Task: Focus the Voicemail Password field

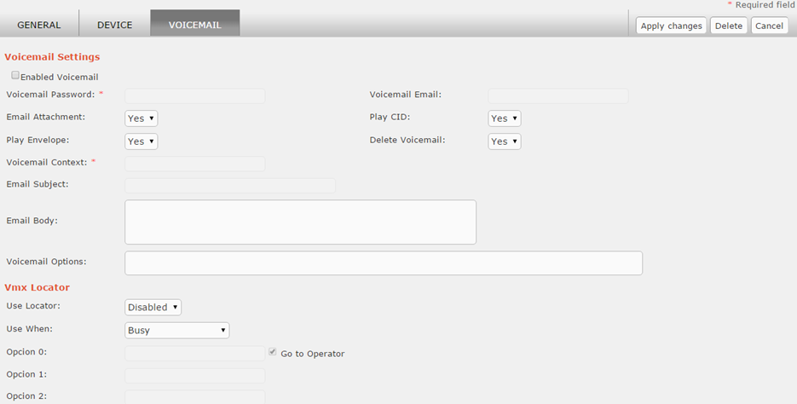Action: pos(194,96)
